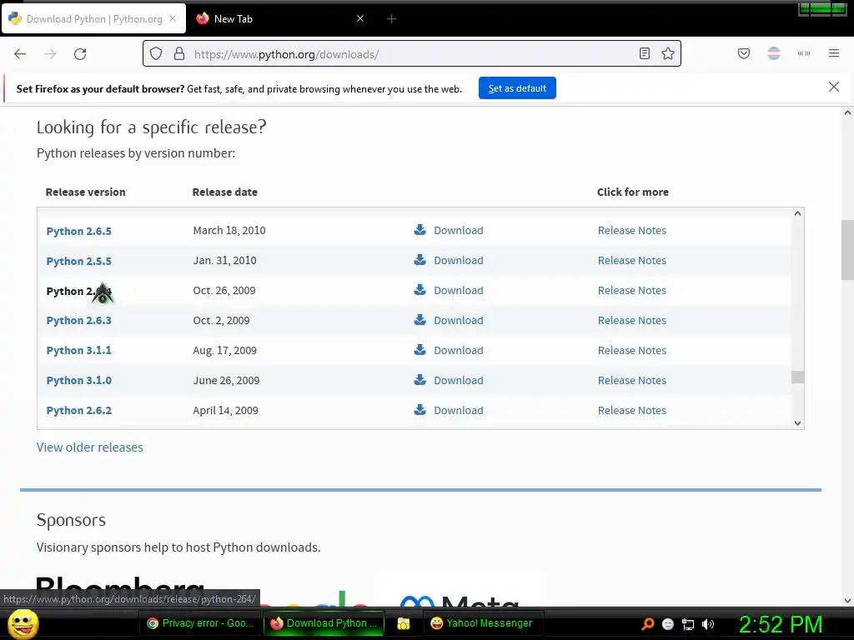Open Python 2.6.3 release link
The height and width of the screenshot is (640, 854).
[x=79, y=321]
